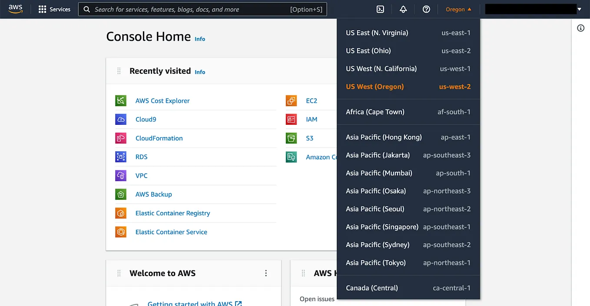Open the notifications bell

(x=403, y=9)
